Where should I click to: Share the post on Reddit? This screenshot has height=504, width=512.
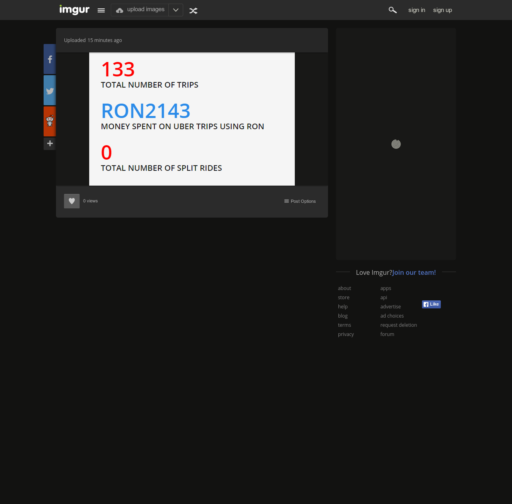pos(50,121)
